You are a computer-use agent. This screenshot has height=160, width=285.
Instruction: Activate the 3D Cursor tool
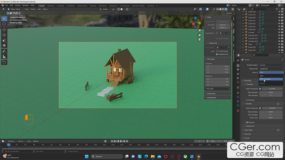pyautogui.click(x=4, y=24)
